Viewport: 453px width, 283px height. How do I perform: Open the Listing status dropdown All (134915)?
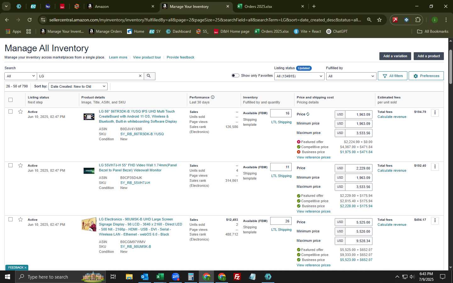[x=299, y=76]
